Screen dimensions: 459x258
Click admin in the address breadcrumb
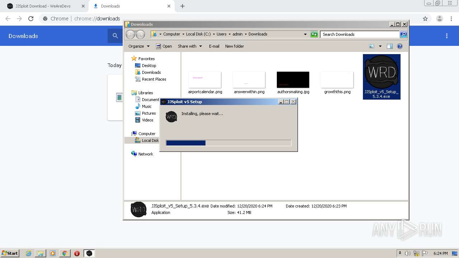click(237, 34)
